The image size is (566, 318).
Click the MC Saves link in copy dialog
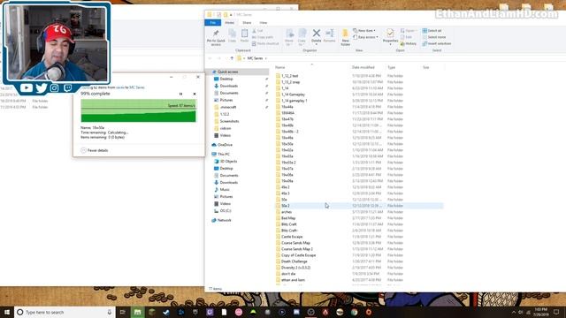pyautogui.click(x=137, y=87)
